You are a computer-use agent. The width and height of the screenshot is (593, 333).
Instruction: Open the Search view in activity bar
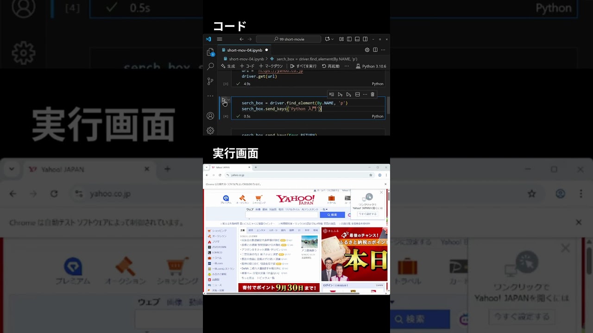pos(210,66)
